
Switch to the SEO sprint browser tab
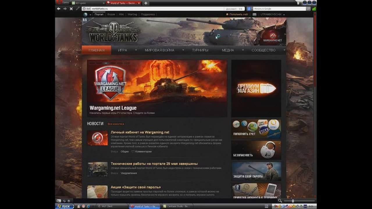tap(88, 3)
